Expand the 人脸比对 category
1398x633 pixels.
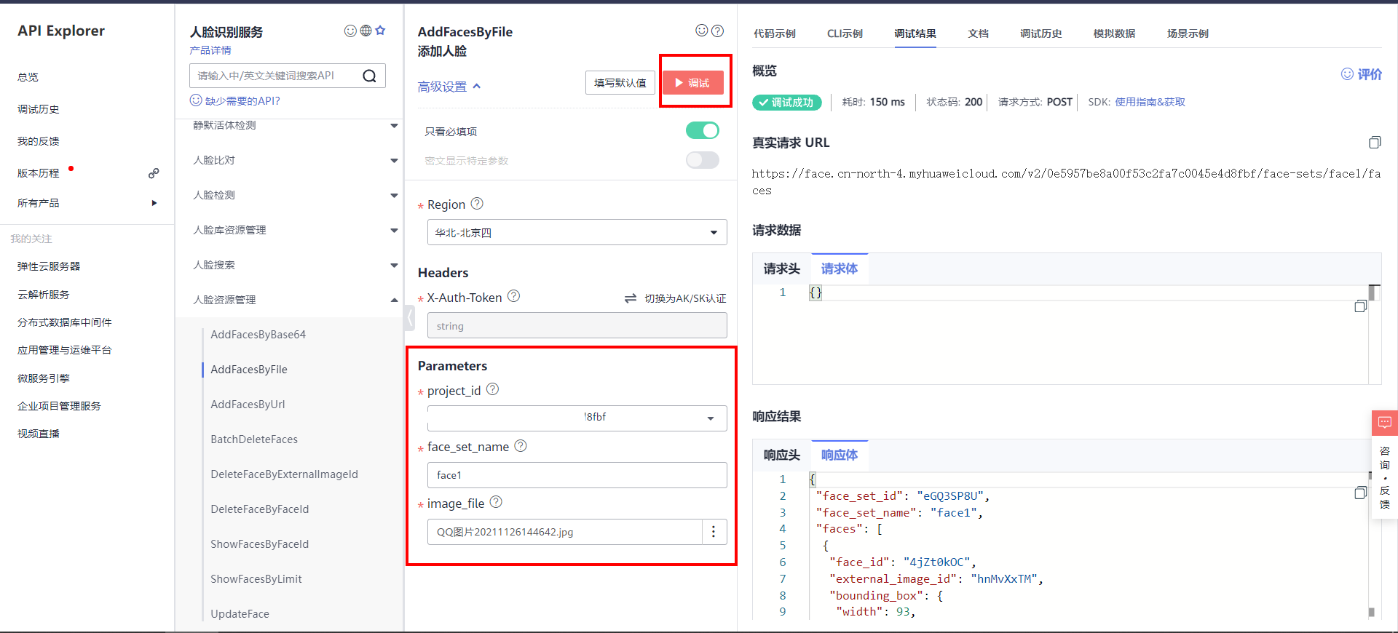pos(394,161)
